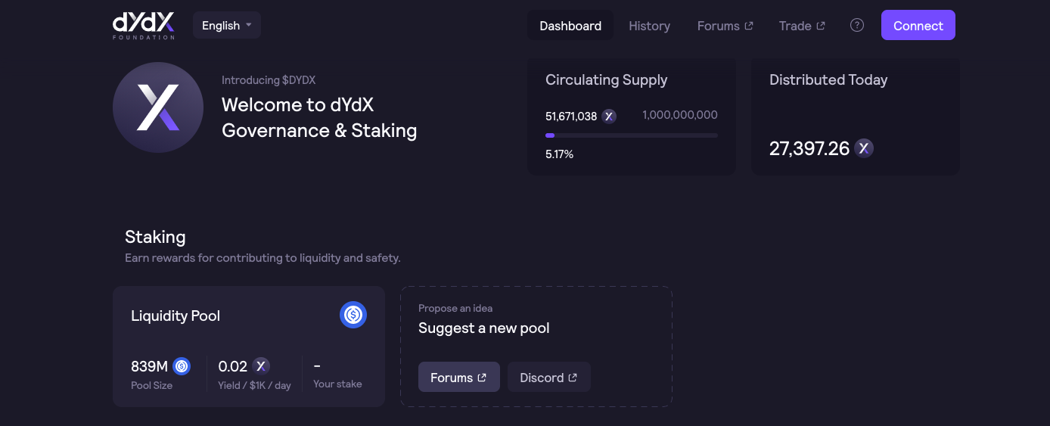The height and width of the screenshot is (426, 1050).
Task: Open the English language dropdown
Action: click(x=227, y=25)
